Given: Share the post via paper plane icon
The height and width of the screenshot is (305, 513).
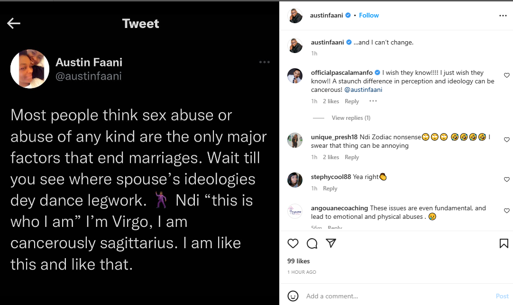Looking at the screenshot, I should pyautogui.click(x=331, y=243).
